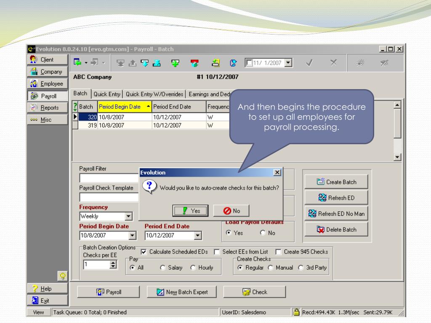Open the Reports sidebar section
431x323 pixels.
click(x=48, y=107)
